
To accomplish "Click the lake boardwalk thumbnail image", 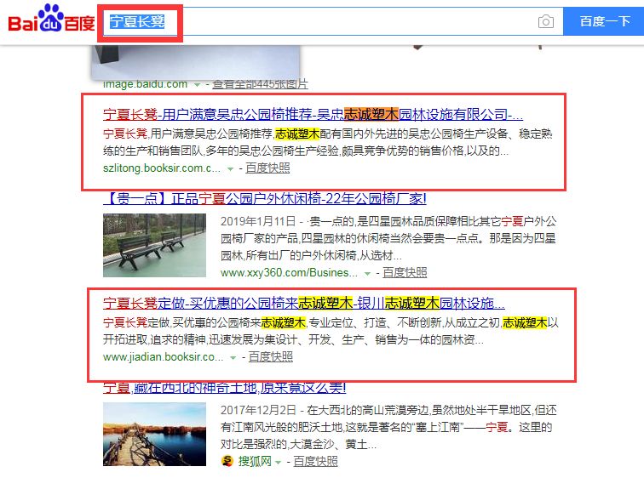I will pyautogui.click(x=154, y=434).
